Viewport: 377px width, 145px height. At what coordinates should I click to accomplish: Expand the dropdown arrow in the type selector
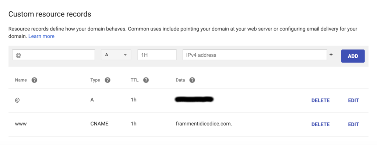(125, 55)
